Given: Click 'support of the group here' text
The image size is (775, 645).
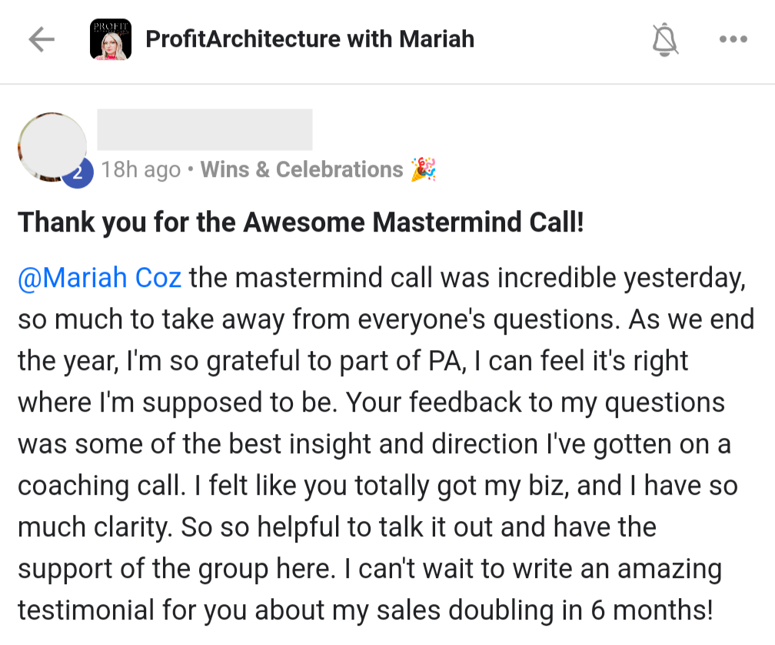Looking at the screenshot, I should point(177,568).
